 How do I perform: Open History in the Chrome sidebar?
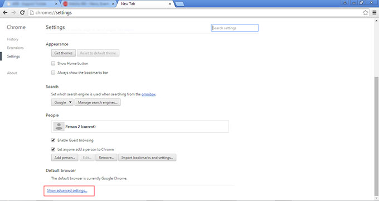pos(13,39)
